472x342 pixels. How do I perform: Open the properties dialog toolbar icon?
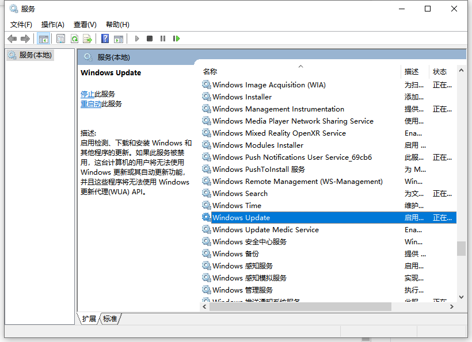pos(60,38)
